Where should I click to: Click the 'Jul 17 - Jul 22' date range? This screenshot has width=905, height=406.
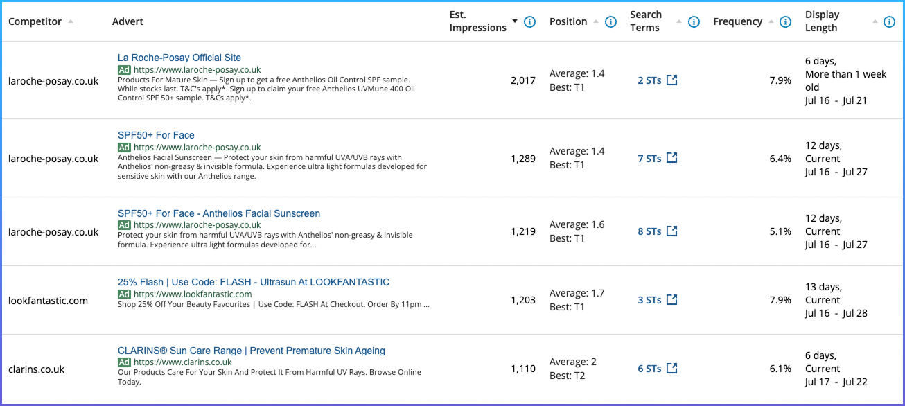[836, 382]
